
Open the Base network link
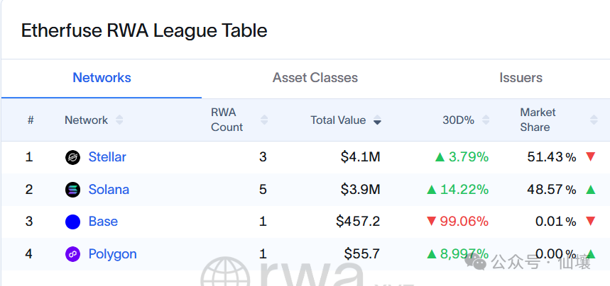(103, 222)
